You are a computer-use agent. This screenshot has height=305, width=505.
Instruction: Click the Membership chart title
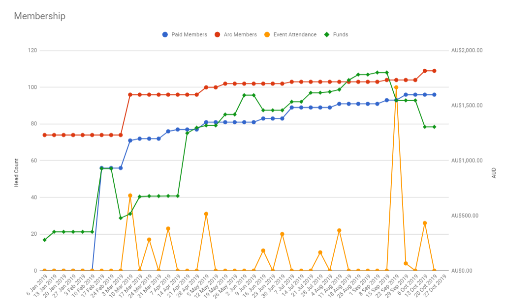click(x=39, y=16)
